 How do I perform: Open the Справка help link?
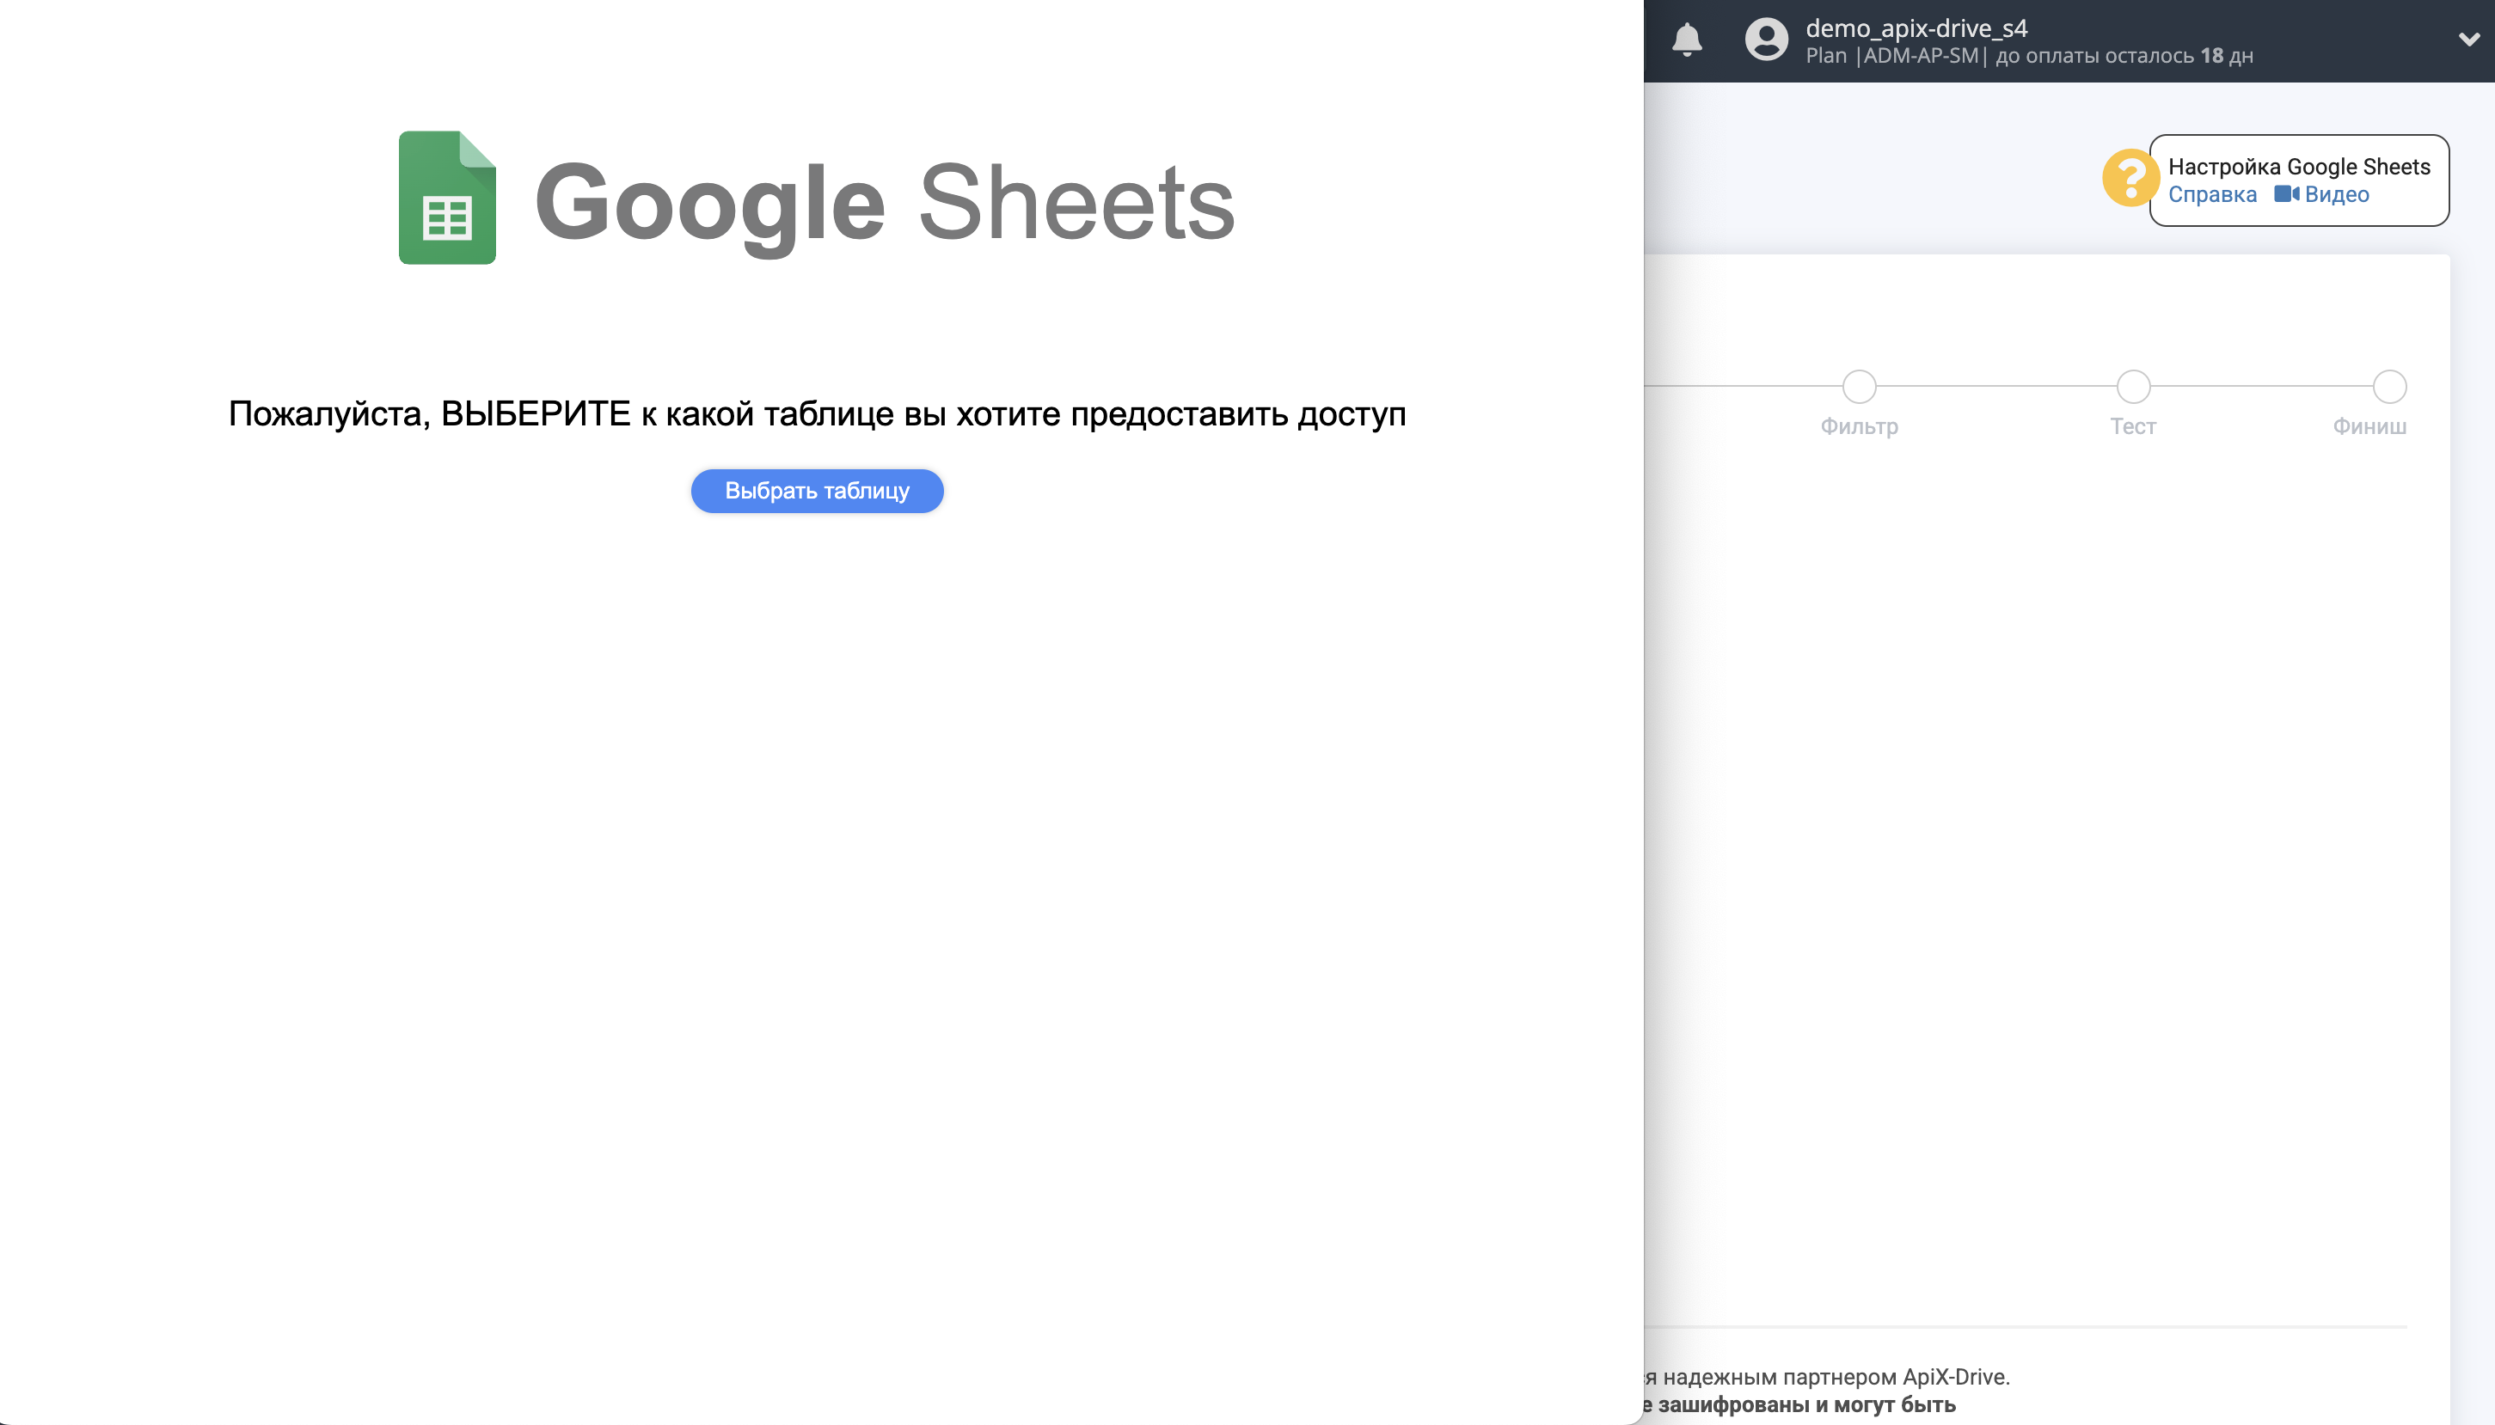pos(2211,195)
